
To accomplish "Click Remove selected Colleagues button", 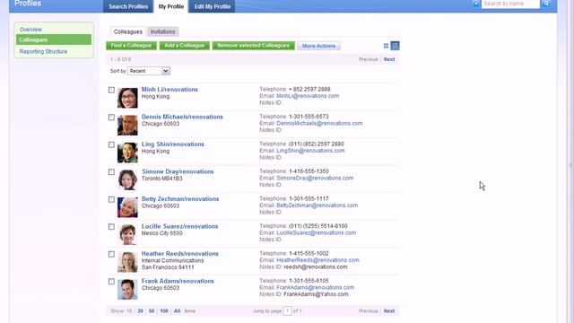I will click(253, 46).
